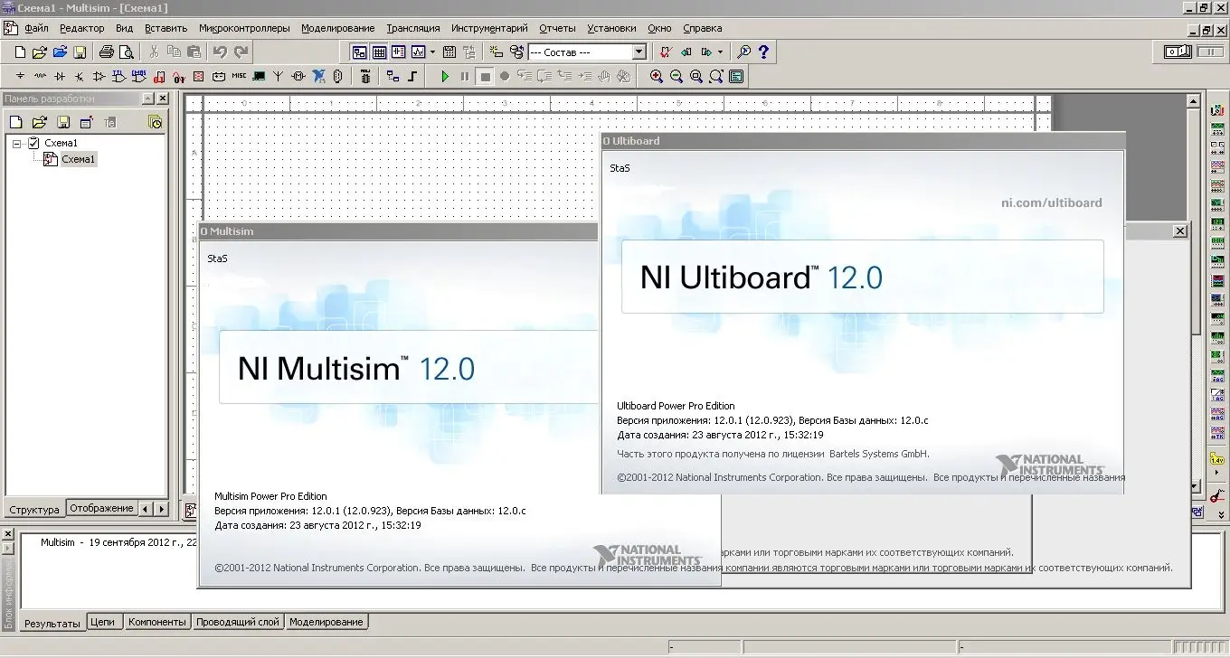Open the Инструментарий menu
Screen dimensions: 1230x658
(489, 28)
